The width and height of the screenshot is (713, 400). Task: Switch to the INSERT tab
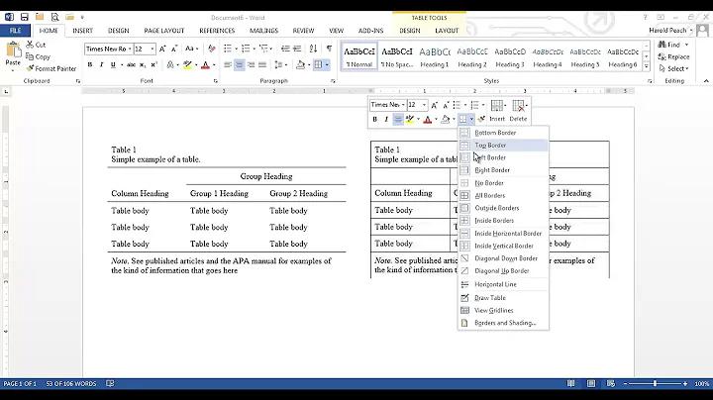pos(83,31)
